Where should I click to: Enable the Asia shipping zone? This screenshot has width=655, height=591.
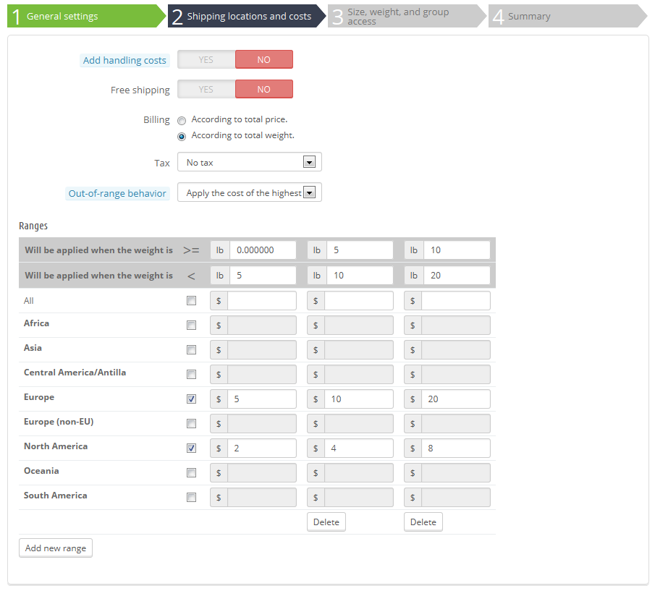pos(191,349)
